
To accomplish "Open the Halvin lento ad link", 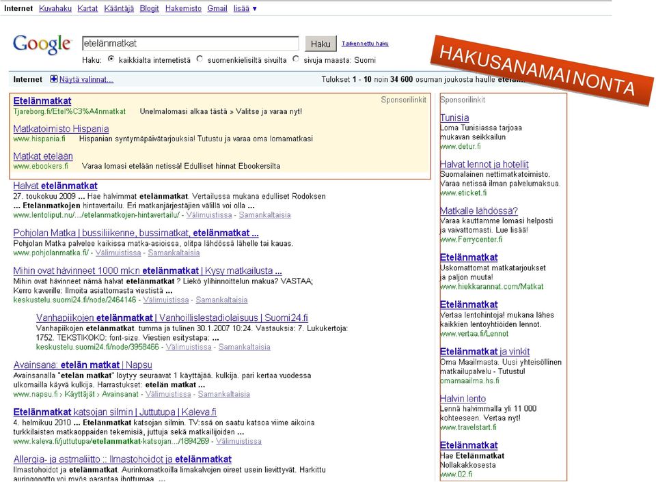I will (463, 399).
